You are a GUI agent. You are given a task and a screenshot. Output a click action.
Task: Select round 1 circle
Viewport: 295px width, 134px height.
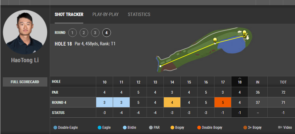tap(73, 33)
